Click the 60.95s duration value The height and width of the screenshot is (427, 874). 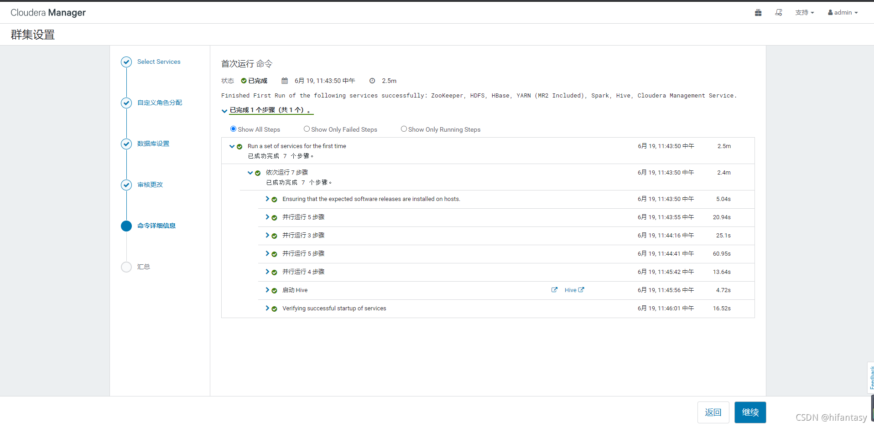[722, 254]
